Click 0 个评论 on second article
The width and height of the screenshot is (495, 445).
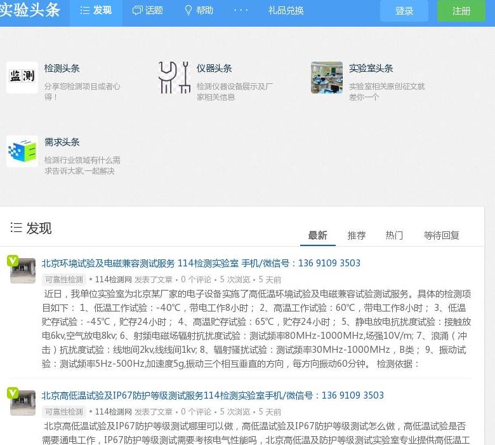195,412
